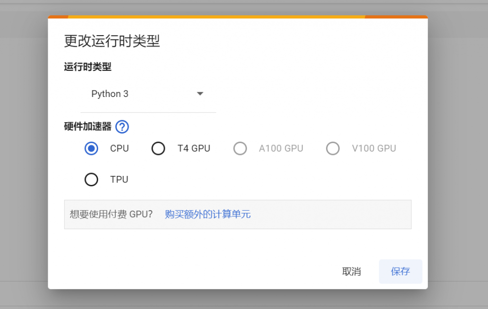
Task: Open the runtime type dropdown arrow
Action: point(200,94)
